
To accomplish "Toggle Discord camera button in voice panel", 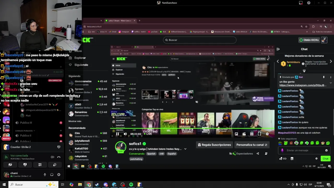I will (x=10, y=165).
